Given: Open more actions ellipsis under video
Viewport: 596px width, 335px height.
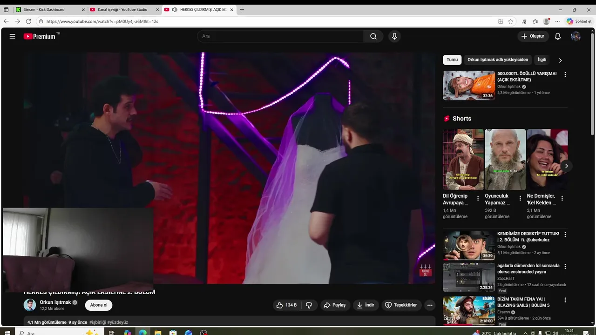Looking at the screenshot, I should point(430,305).
